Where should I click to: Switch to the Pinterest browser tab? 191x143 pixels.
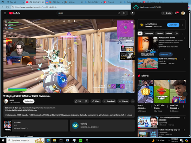(x=113, y=2)
